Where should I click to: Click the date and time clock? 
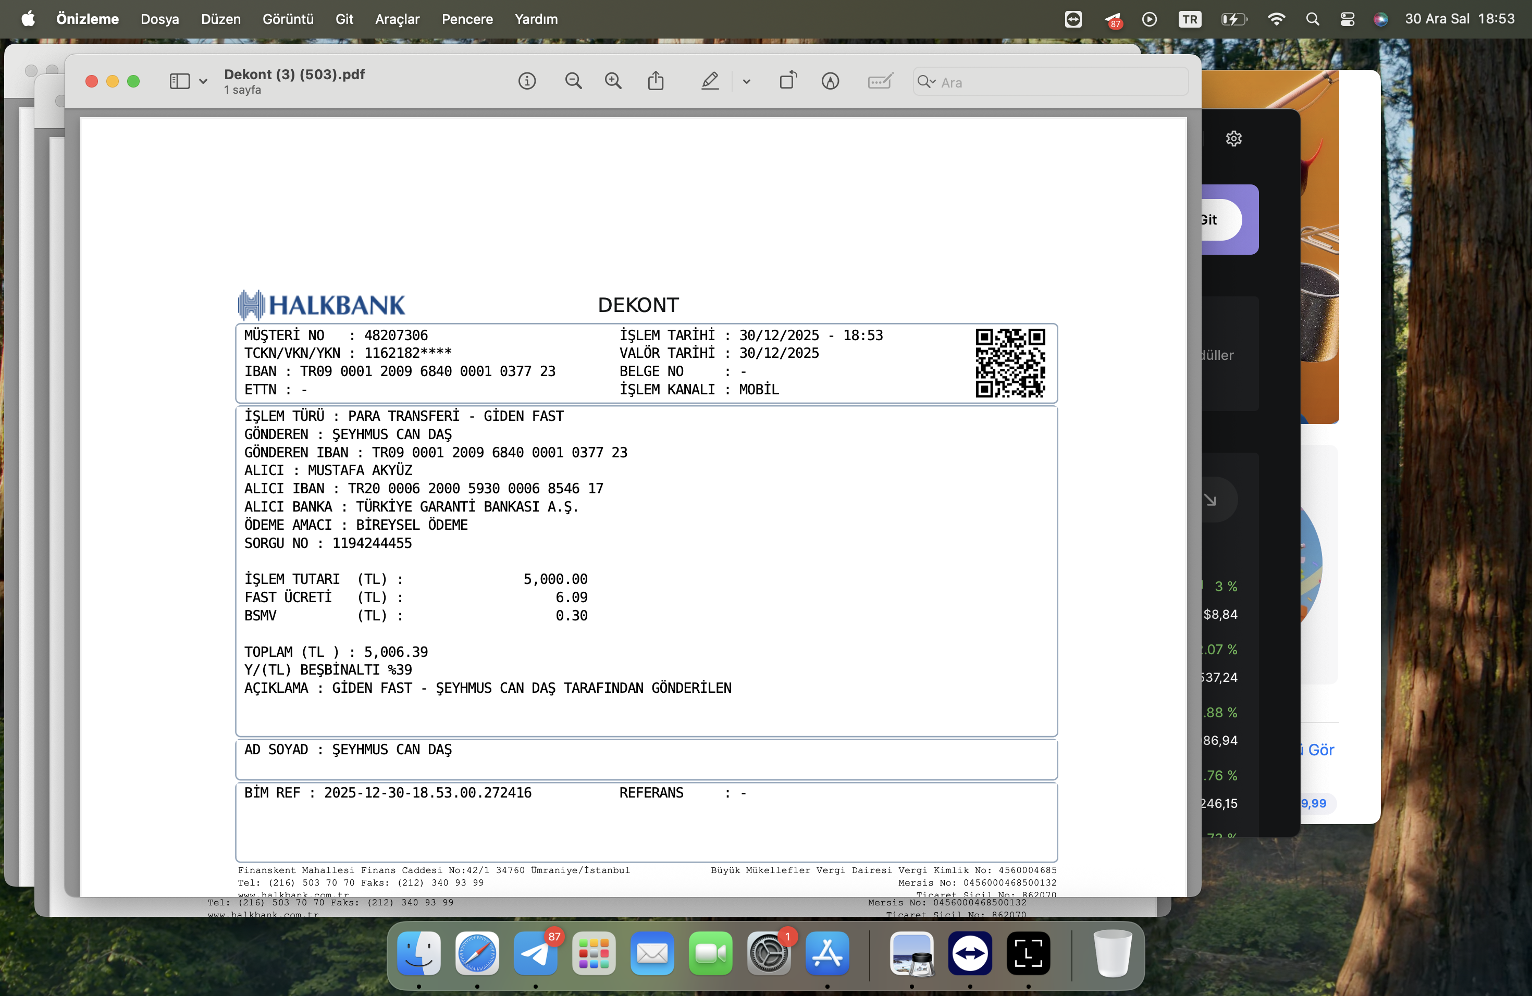coord(1460,19)
